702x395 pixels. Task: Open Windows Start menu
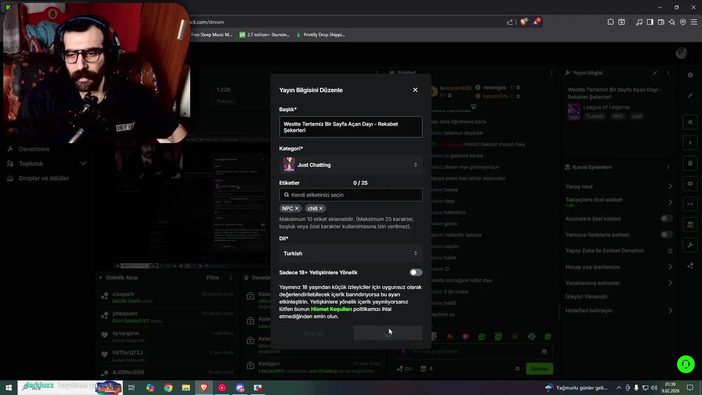(x=9, y=387)
